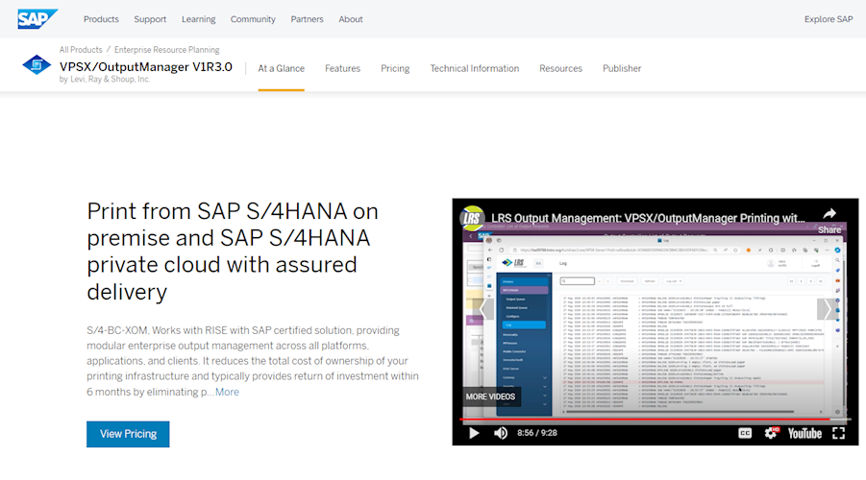The width and height of the screenshot is (866, 480).
Task: Open the Explore SAP link
Action: click(828, 19)
